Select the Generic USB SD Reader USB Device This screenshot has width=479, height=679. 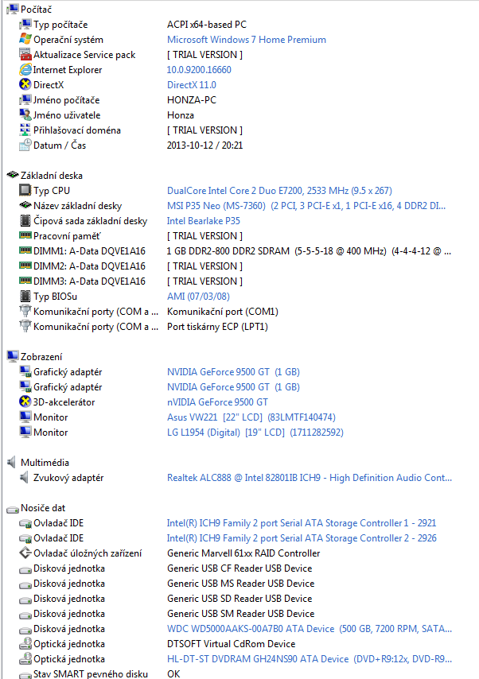tap(240, 599)
